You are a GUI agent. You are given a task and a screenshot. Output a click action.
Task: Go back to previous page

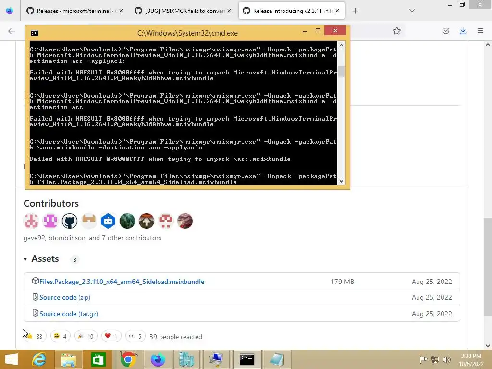(x=12, y=31)
